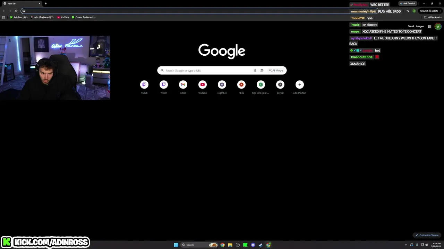Open the Nightbot shortcut tile
Screen dimensions: 444x249
tap(222, 87)
